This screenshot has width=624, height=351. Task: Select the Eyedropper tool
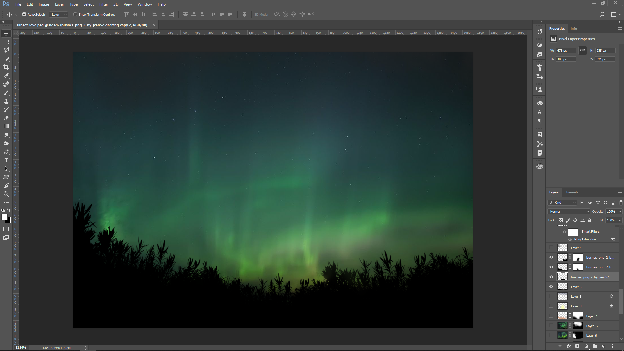[x=6, y=76]
